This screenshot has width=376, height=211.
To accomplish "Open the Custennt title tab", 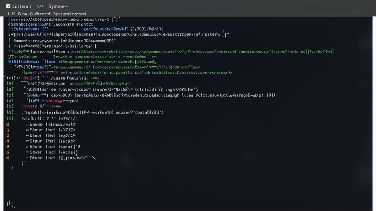I will point(22,6).
